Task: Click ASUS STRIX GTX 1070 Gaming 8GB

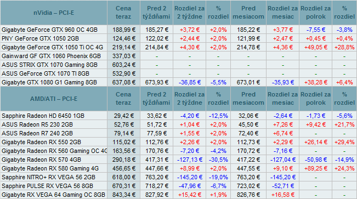Action: point(49,65)
